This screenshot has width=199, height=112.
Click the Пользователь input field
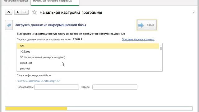[x=57, y=87]
